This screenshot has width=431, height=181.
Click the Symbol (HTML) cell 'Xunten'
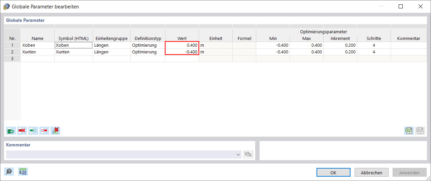(x=73, y=52)
